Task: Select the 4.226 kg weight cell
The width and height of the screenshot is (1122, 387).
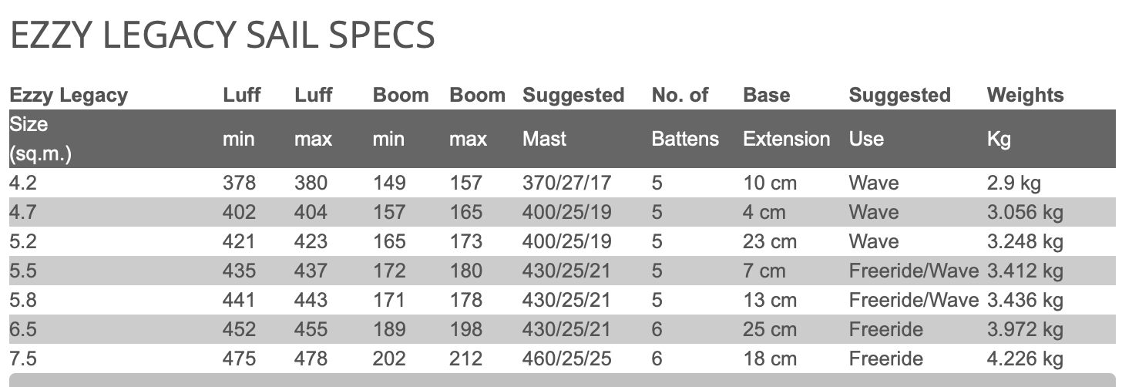Action: point(1025,358)
